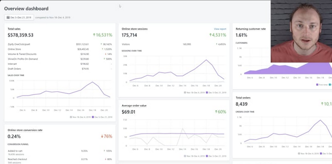Open Online store conversion rate heading

(x=25, y=130)
